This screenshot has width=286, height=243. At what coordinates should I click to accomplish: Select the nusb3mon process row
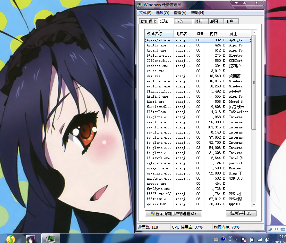tap(198, 178)
